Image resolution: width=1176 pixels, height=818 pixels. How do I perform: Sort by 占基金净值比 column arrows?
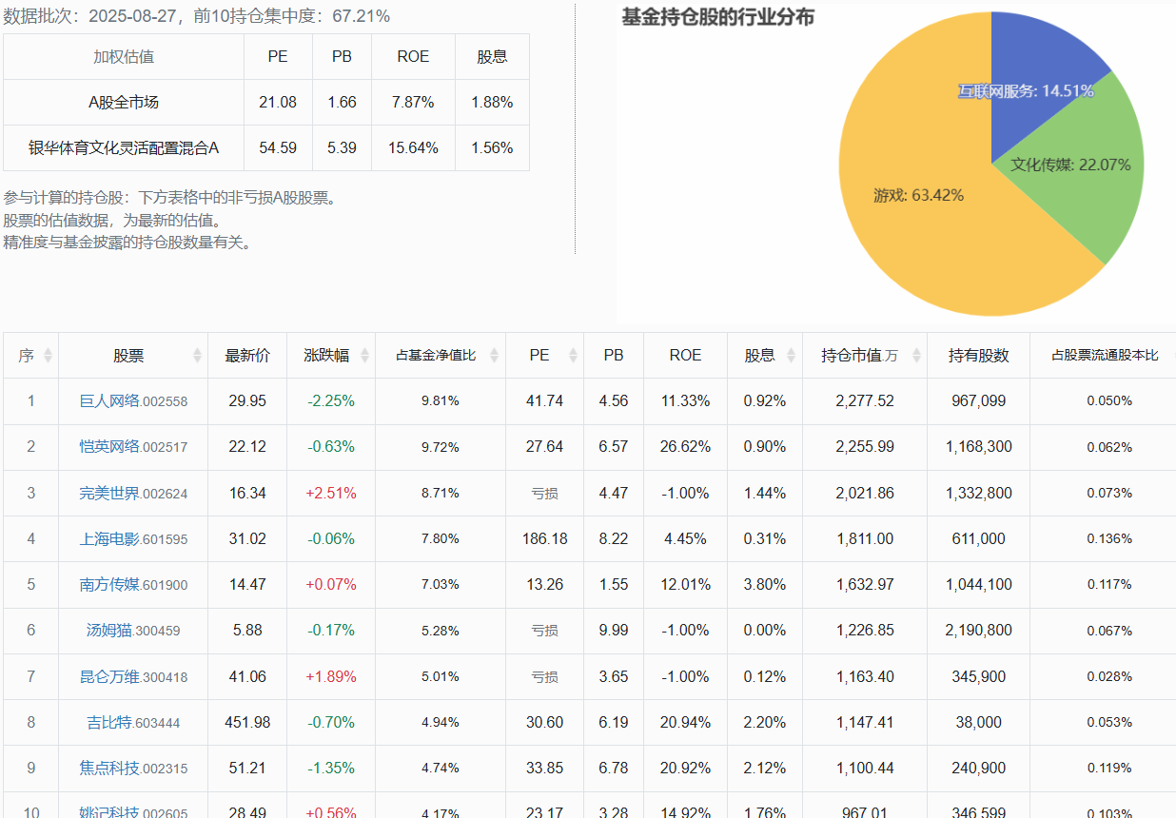pos(495,356)
